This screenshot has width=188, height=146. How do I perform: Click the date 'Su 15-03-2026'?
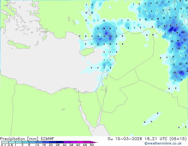pyautogui.click(x=125, y=139)
